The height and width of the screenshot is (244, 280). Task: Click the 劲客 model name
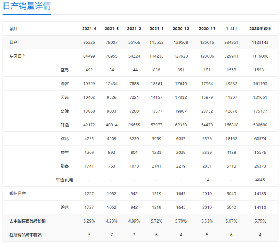click(65, 166)
